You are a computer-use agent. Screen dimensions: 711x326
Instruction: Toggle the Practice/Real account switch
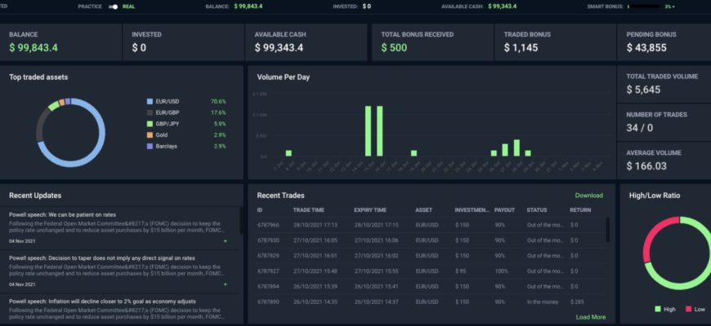113,7
